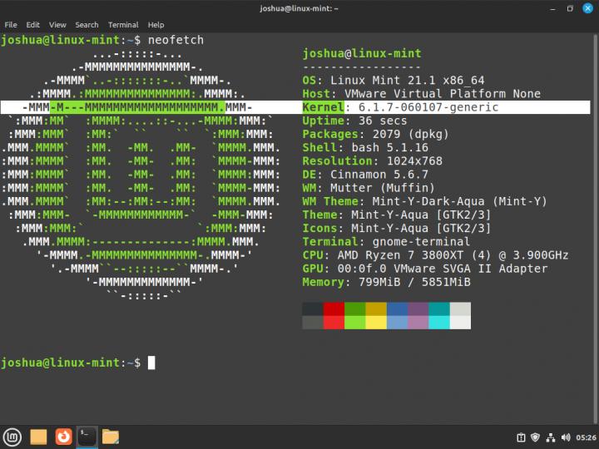
Task: Click the yellow icon beside the Mint menu
Action: [x=38, y=436]
